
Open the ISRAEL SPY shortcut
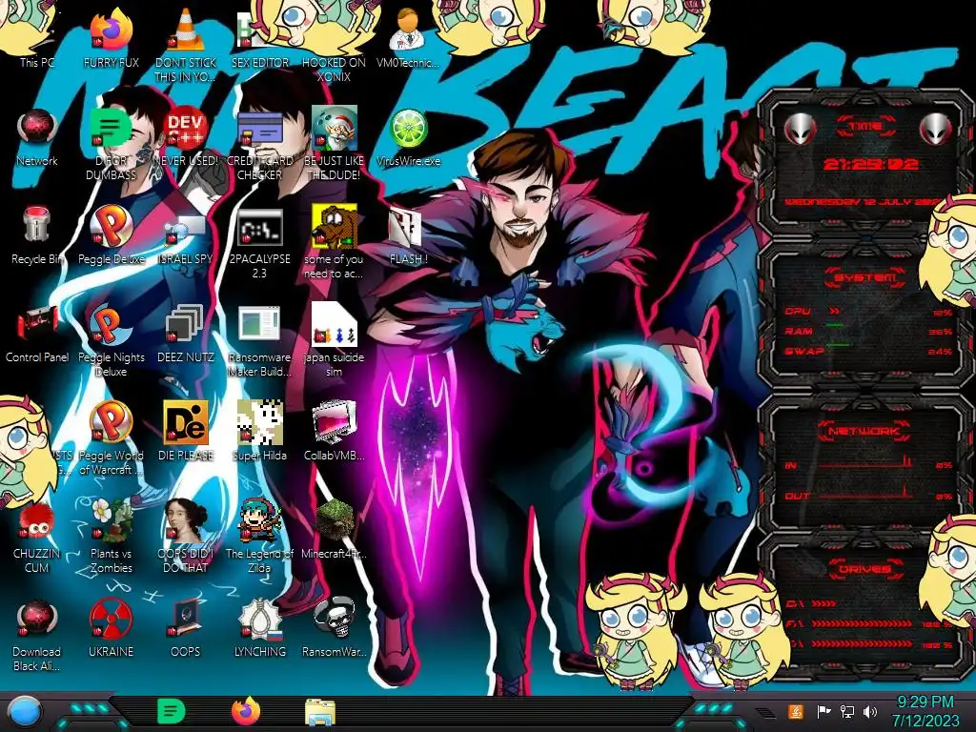coord(186,235)
